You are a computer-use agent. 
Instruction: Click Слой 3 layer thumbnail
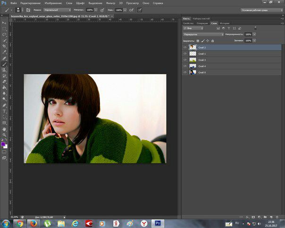(x=193, y=60)
